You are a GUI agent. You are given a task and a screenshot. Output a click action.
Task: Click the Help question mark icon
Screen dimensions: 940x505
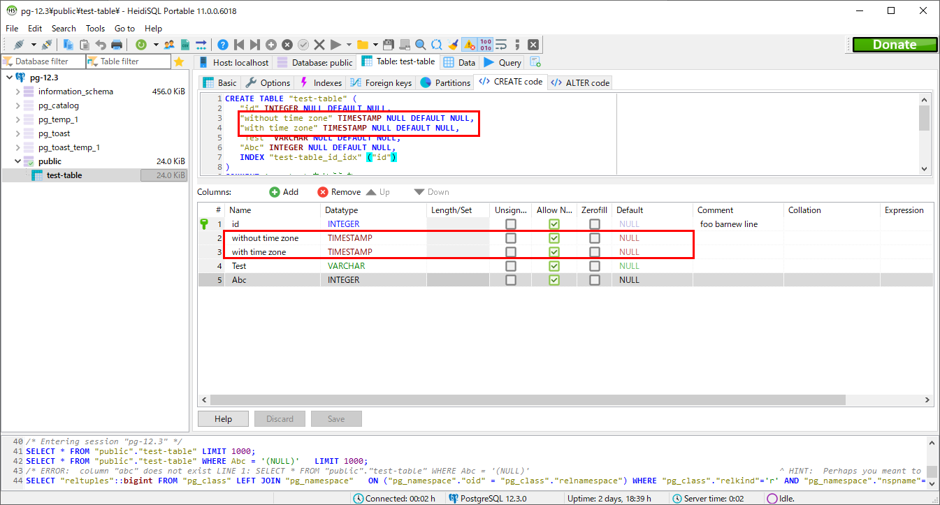point(222,44)
